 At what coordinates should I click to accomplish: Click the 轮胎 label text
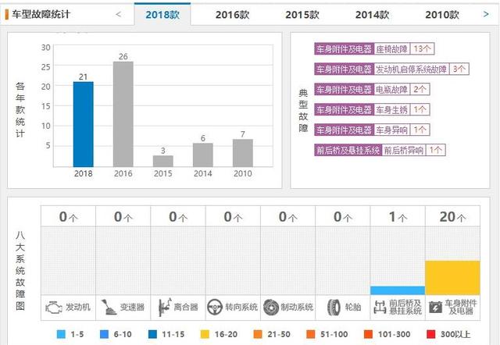353,307
